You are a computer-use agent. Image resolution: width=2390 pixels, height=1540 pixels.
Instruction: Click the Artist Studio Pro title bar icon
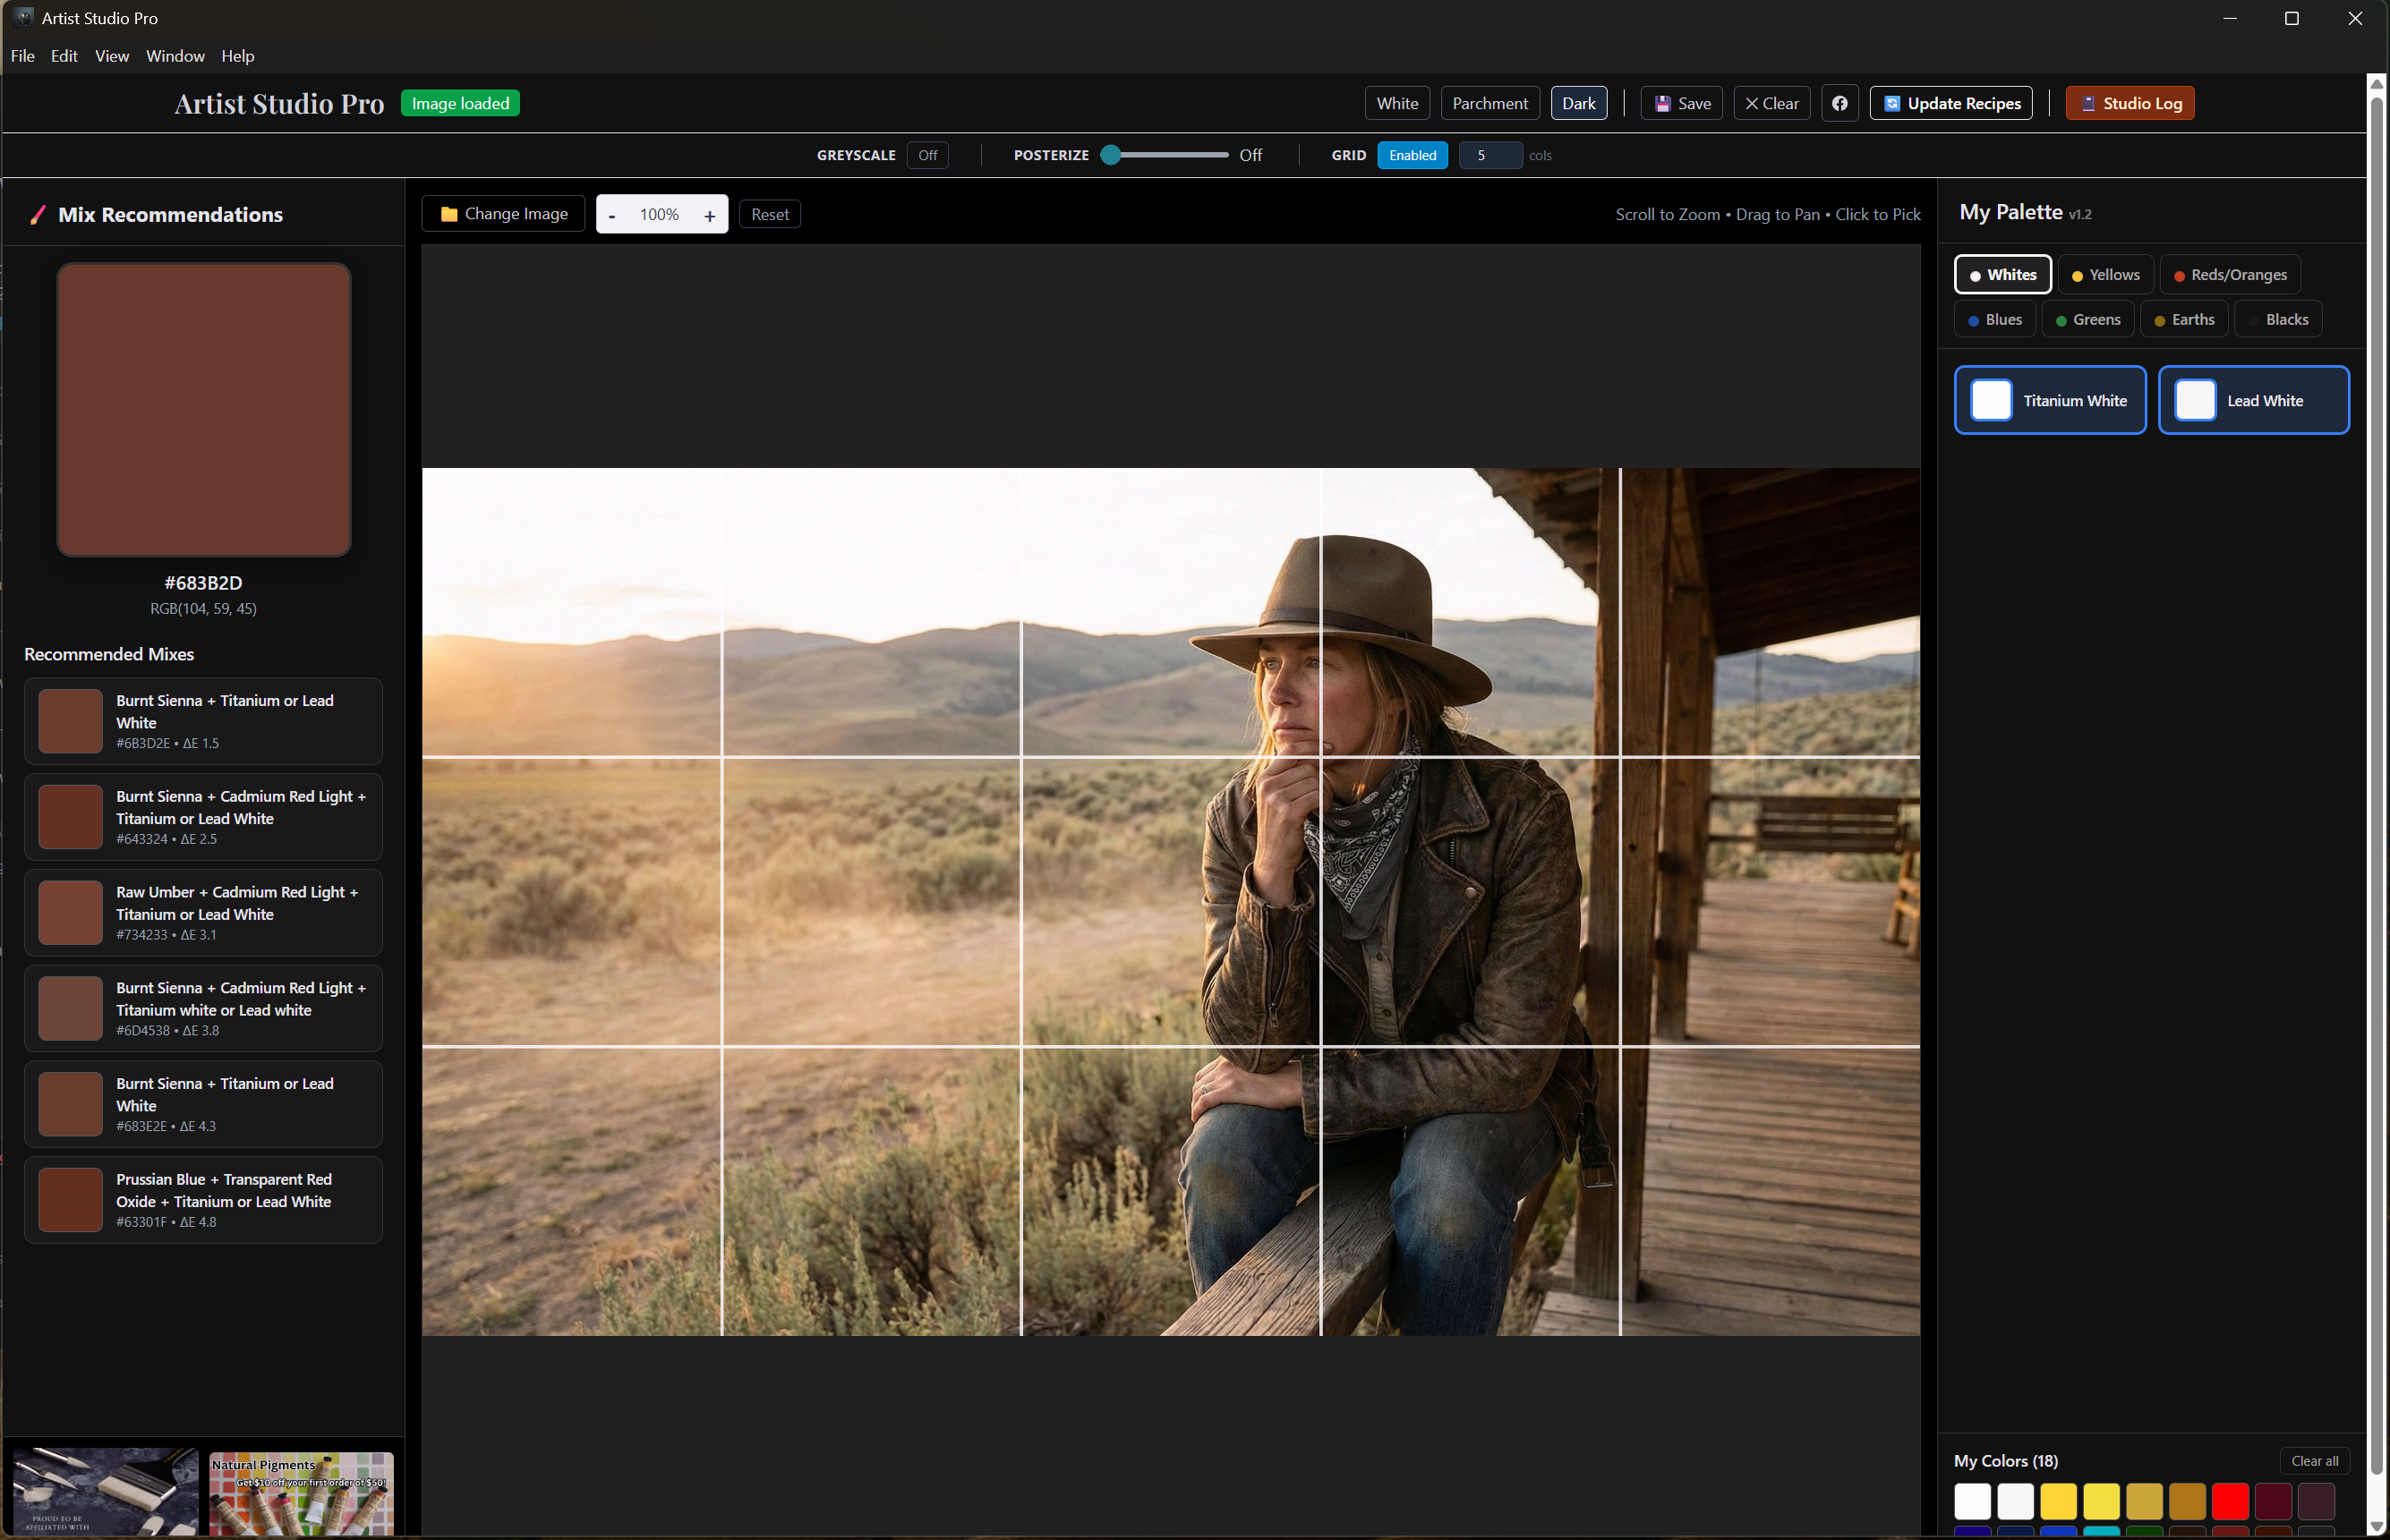point(24,17)
